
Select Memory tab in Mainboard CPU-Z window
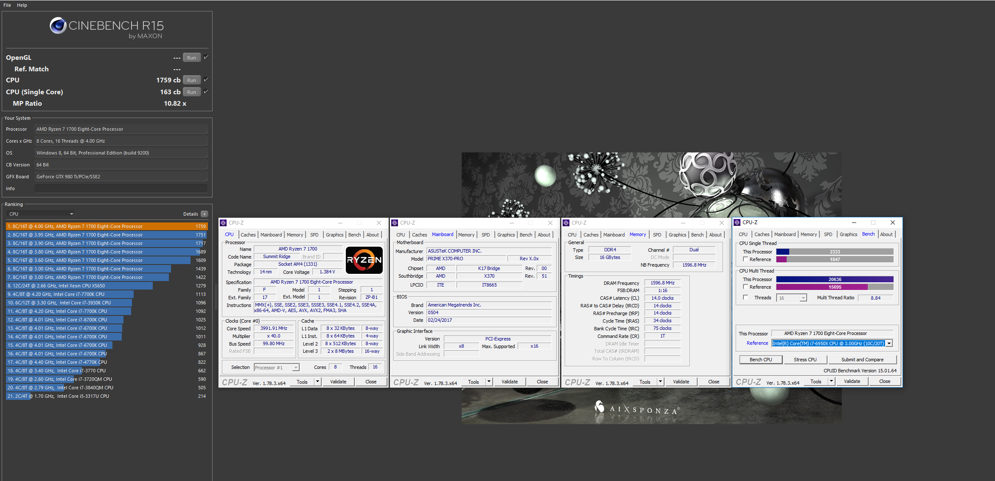(466, 235)
